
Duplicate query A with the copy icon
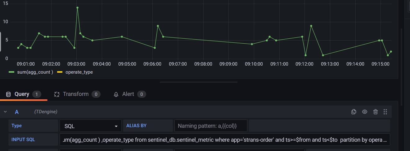pos(354,112)
